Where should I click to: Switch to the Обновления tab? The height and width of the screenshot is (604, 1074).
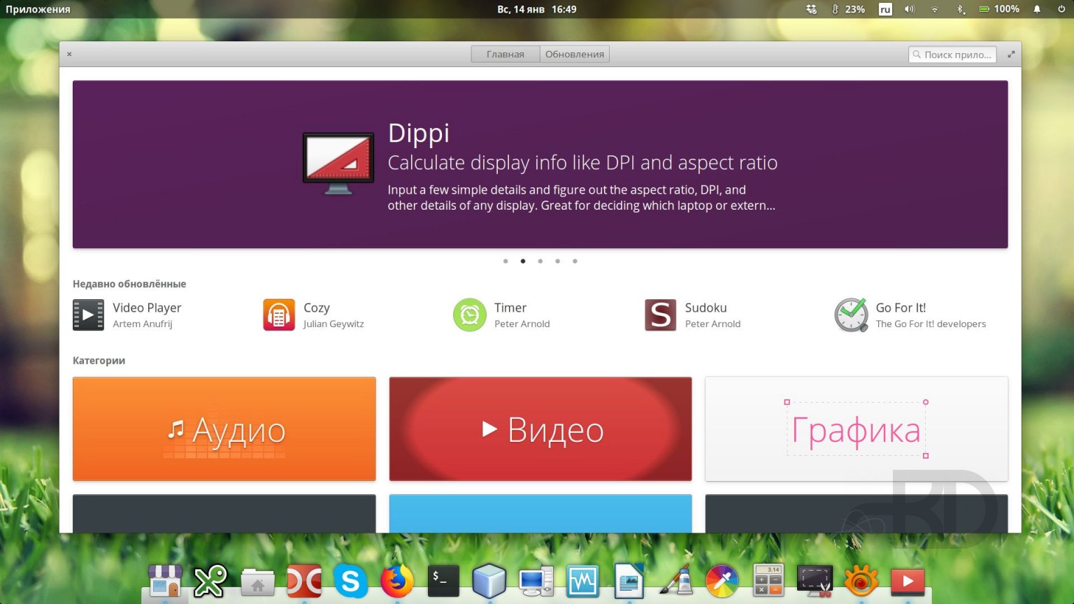tap(575, 54)
